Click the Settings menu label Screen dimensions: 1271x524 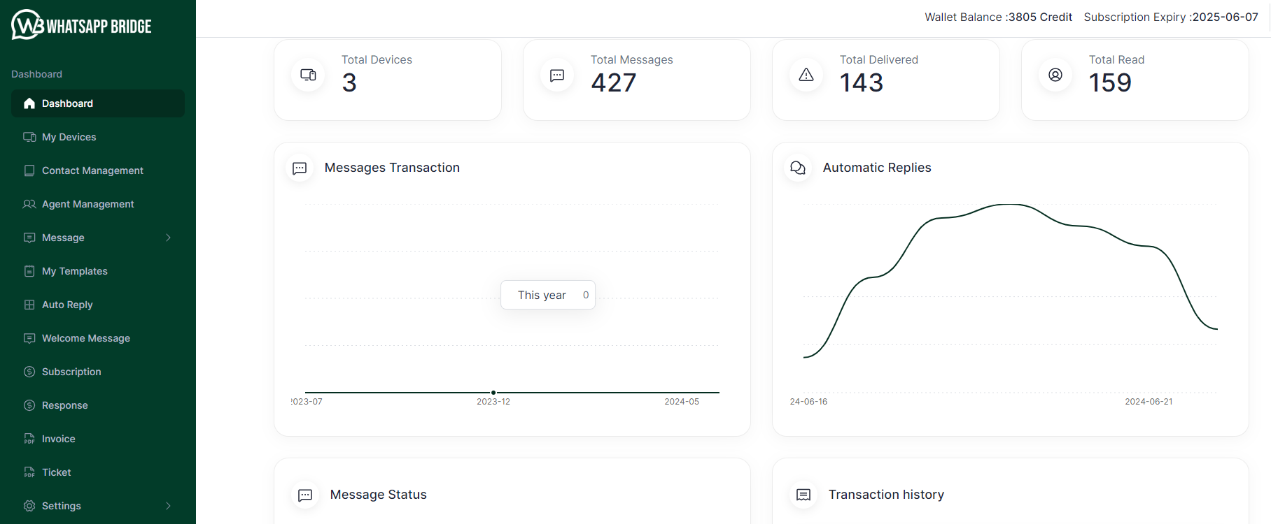62,506
